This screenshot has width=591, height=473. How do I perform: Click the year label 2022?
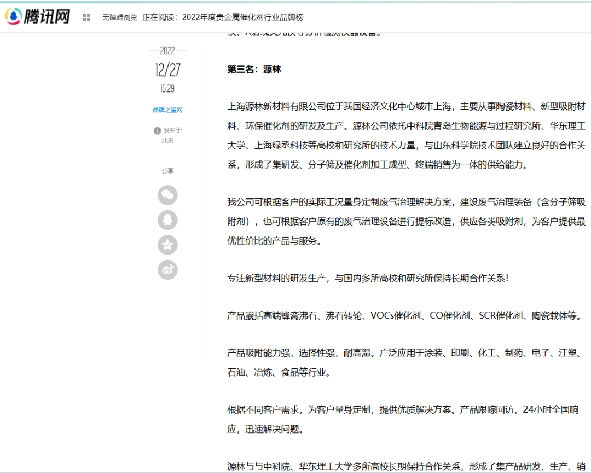[x=167, y=51]
